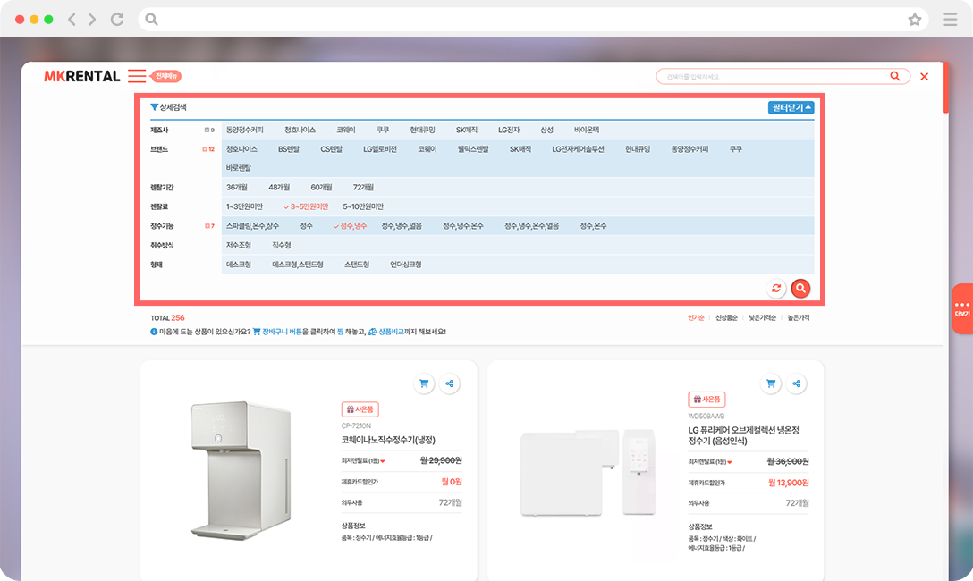Image resolution: width=973 pixels, height=581 pixels.
Task: Collapse filters with 필터닫기 button
Action: tap(791, 108)
